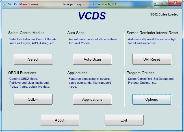Open program Options
Screen dimensions: 184x132
coord(151,99)
